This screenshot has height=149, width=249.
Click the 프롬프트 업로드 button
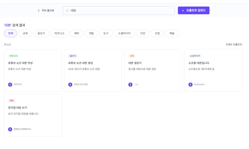pos(194,10)
